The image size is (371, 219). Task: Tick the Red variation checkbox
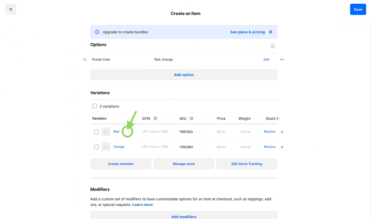pos(96,132)
